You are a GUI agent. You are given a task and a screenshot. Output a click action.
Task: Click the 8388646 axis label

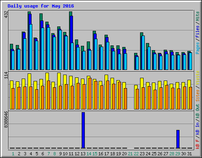point(6,119)
